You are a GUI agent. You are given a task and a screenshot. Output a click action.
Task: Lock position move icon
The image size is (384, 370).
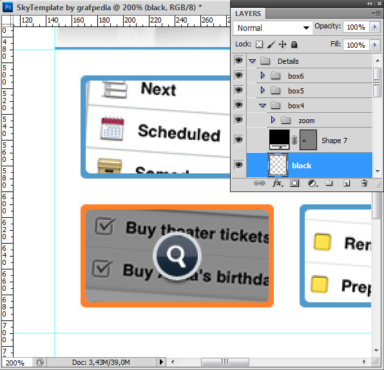[x=282, y=44]
